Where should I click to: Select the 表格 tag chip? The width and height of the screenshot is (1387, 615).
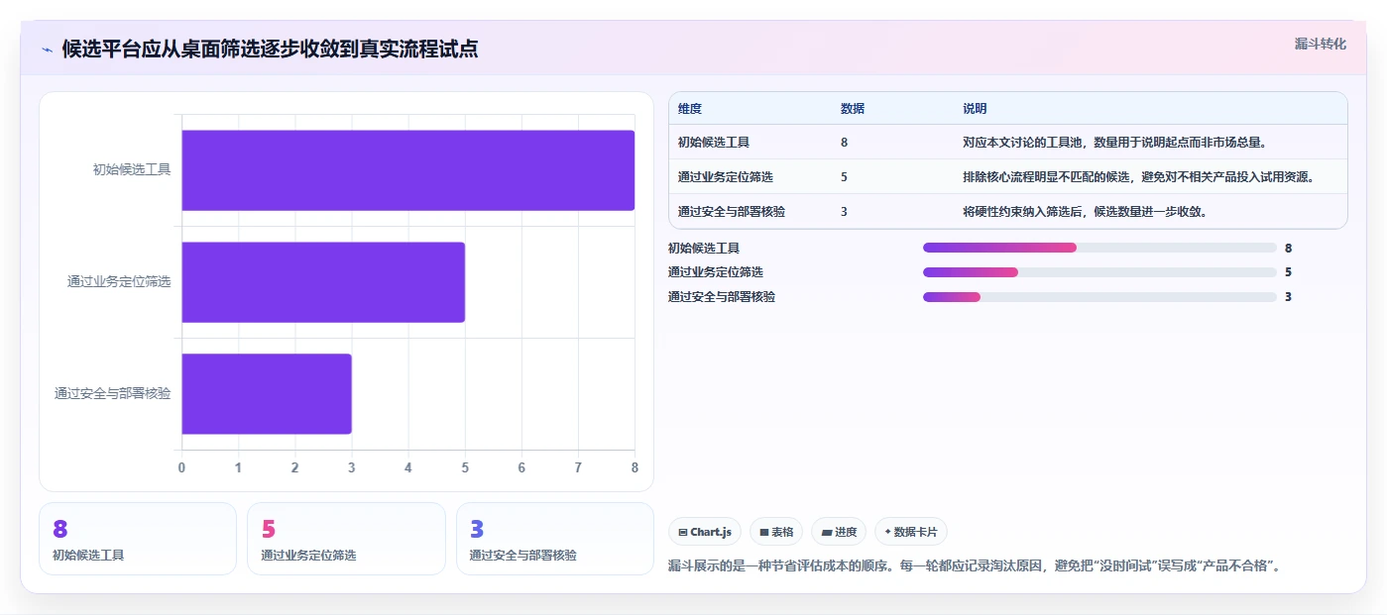776,532
